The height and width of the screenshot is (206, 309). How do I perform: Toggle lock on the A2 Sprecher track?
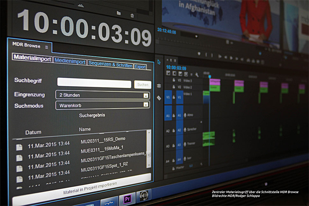click(x=174, y=130)
